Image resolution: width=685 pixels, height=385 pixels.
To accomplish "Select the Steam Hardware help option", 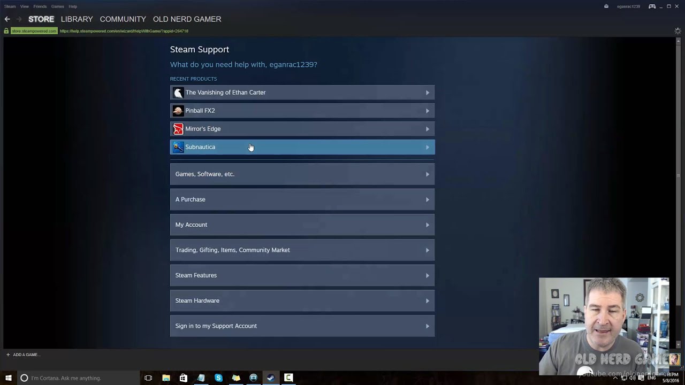I will click(302, 301).
